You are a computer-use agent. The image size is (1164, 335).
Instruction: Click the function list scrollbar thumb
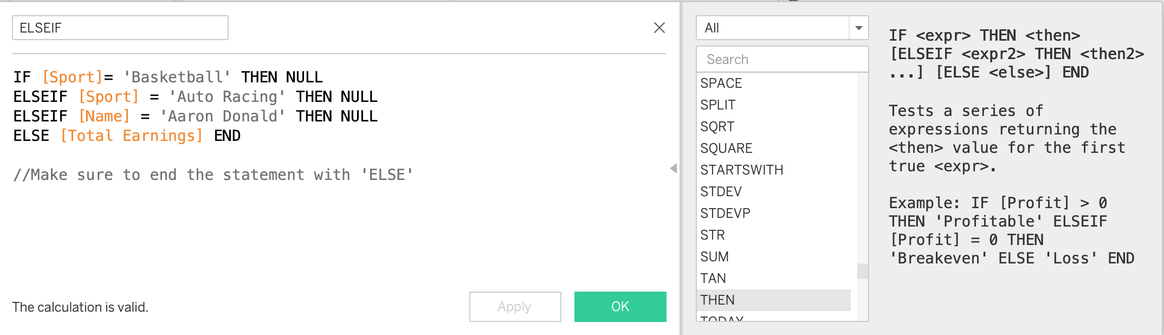pyautogui.click(x=862, y=271)
